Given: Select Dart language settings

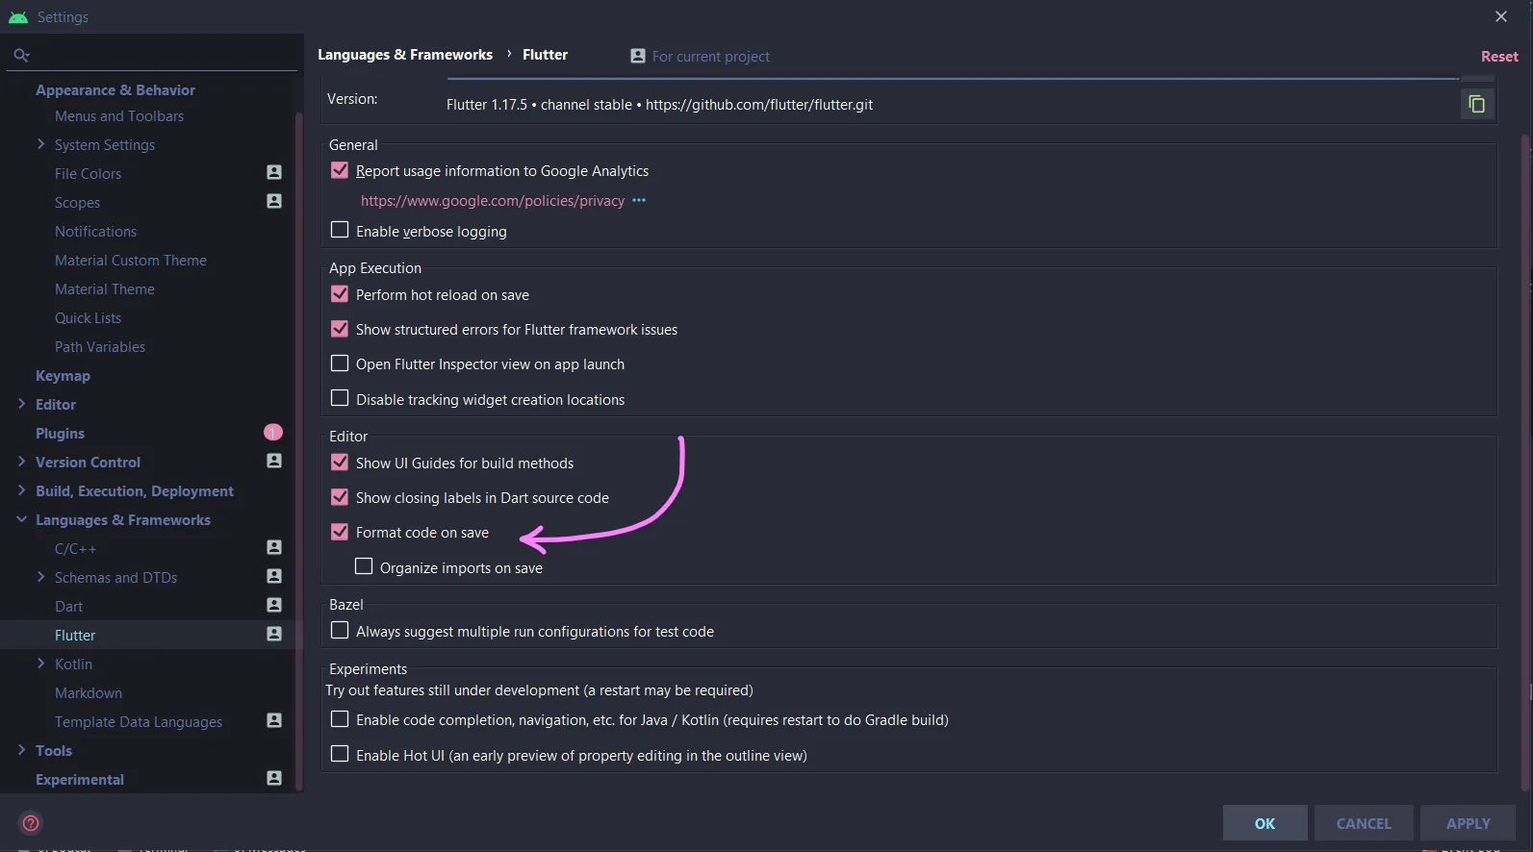Looking at the screenshot, I should point(68,607).
